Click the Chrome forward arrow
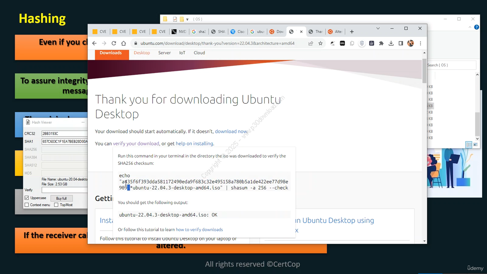487x274 pixels. pos(104,43)
